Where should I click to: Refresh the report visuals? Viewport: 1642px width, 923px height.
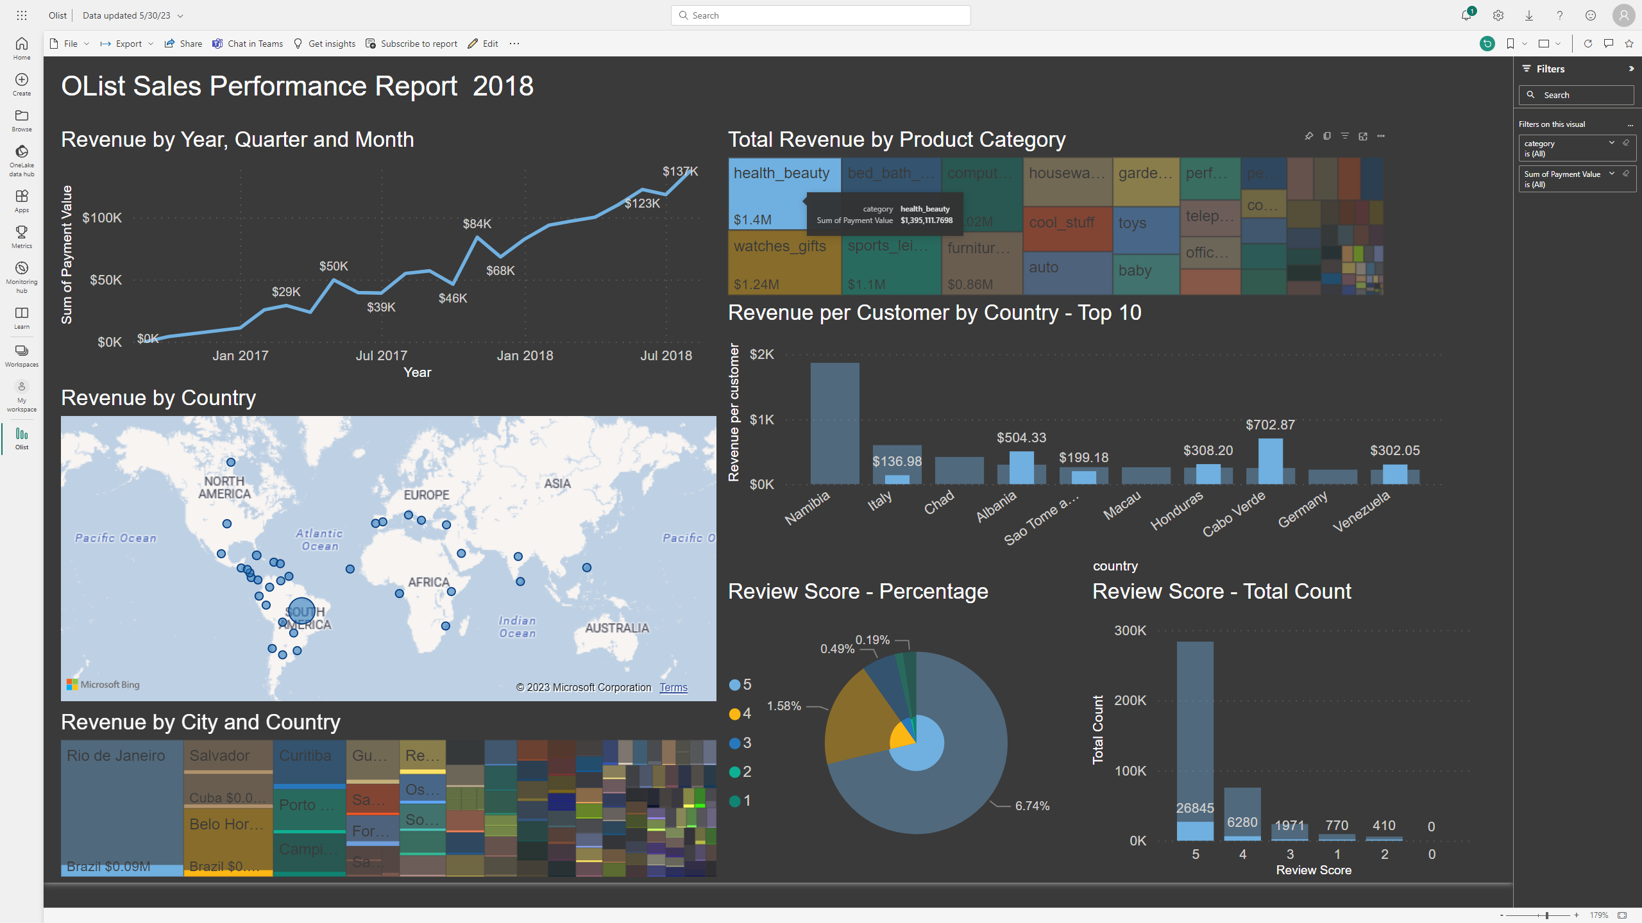pos(1588,44)
